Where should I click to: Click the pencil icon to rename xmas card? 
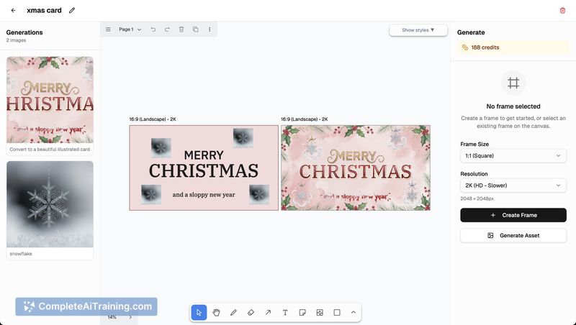pyautogui.click(x=72, y=11)
